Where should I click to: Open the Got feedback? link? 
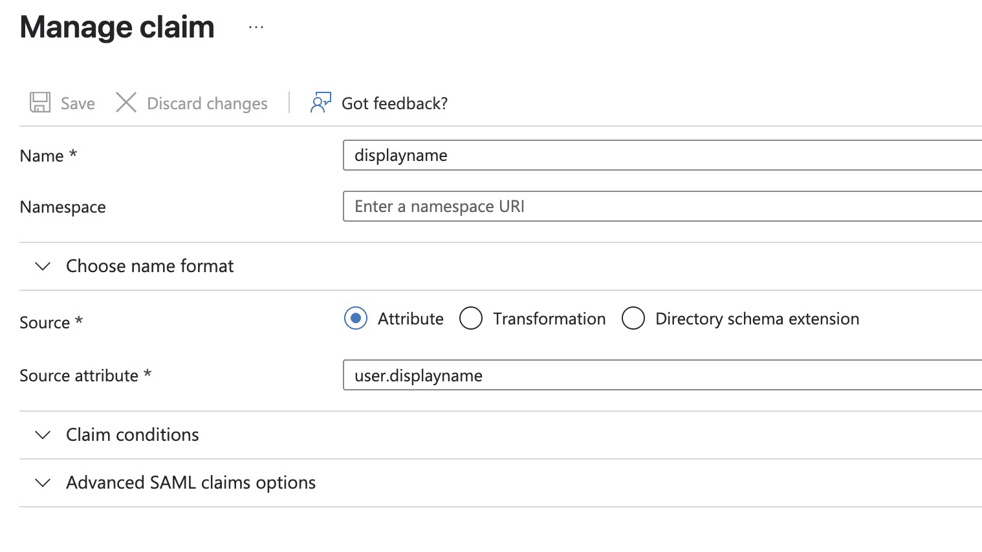point(394,103)
